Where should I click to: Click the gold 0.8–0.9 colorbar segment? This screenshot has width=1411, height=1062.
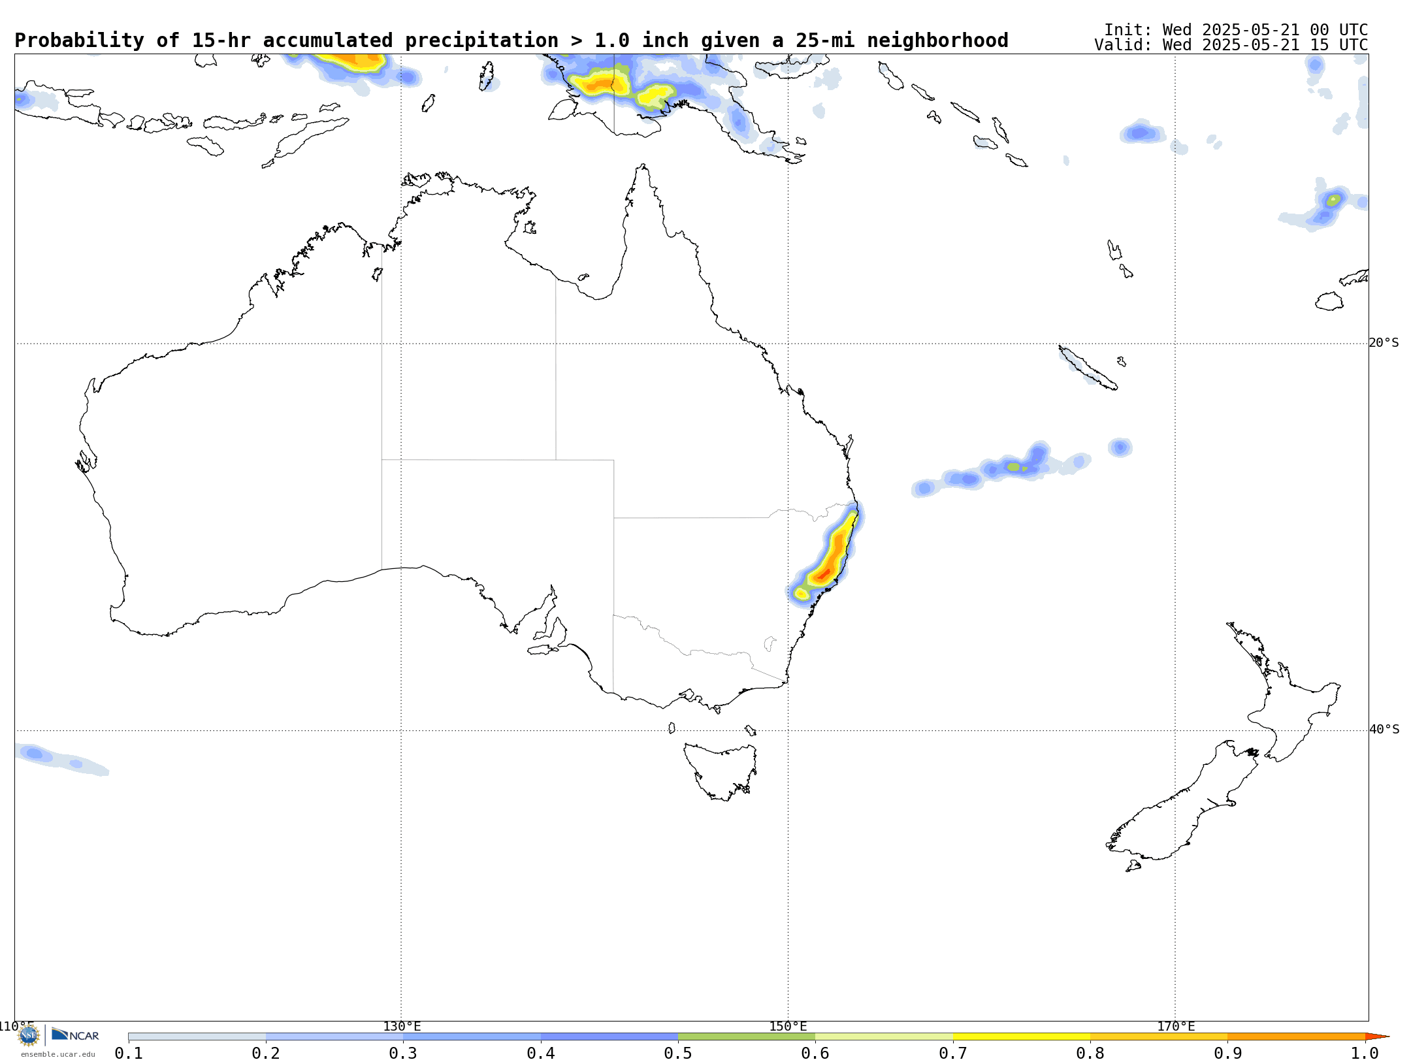(1159, 1037)
